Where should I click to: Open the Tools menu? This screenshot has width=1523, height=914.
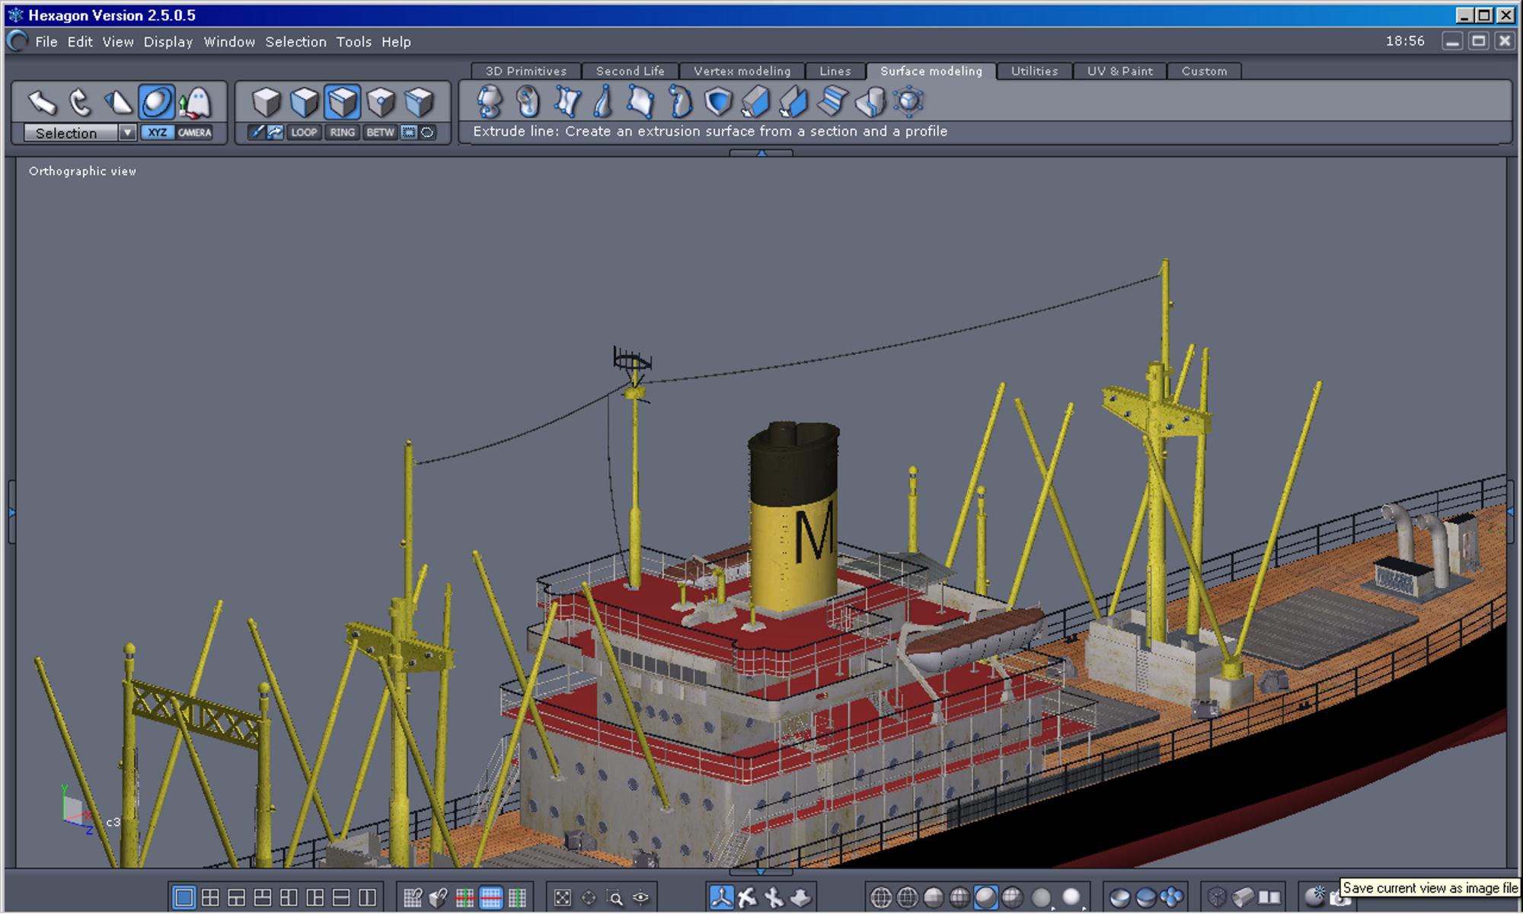click(353, 42)
